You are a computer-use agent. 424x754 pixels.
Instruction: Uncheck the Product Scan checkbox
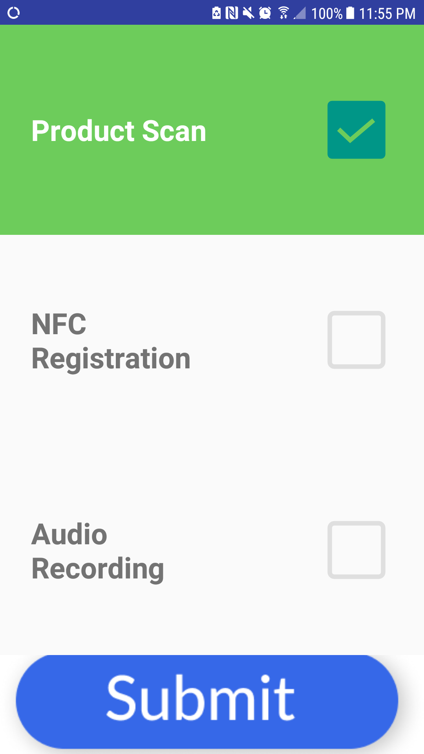[x=356, y=130]
